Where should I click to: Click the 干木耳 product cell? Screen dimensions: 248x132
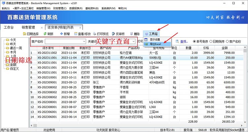(124, 92)
